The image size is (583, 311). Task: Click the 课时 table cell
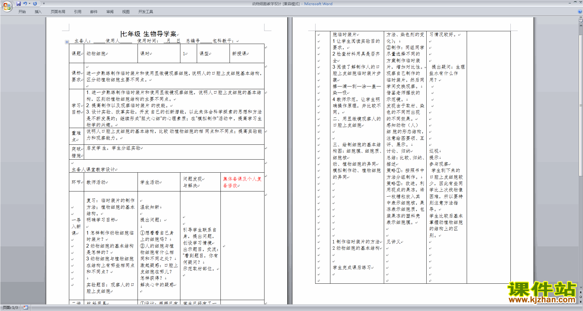[x=159, y=53]
